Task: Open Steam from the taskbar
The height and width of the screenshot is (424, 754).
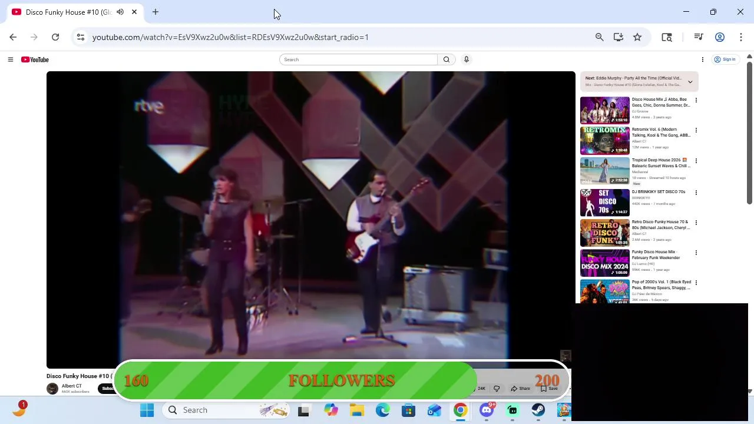Action: point(538,410)
